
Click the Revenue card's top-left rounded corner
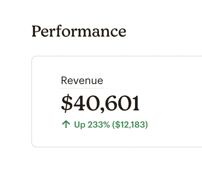tap(33, 58)
